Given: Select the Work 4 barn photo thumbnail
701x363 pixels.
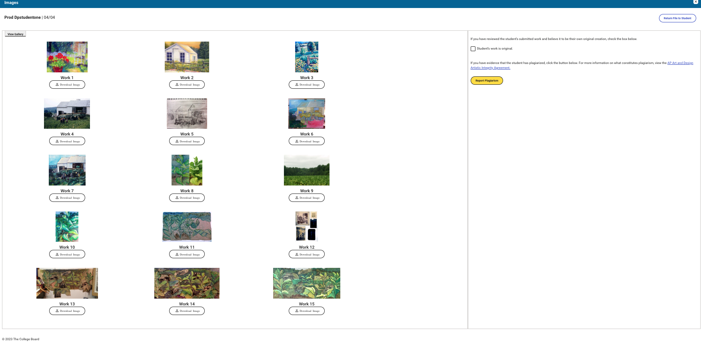Looking at the screenshot, I should [67, 114].
